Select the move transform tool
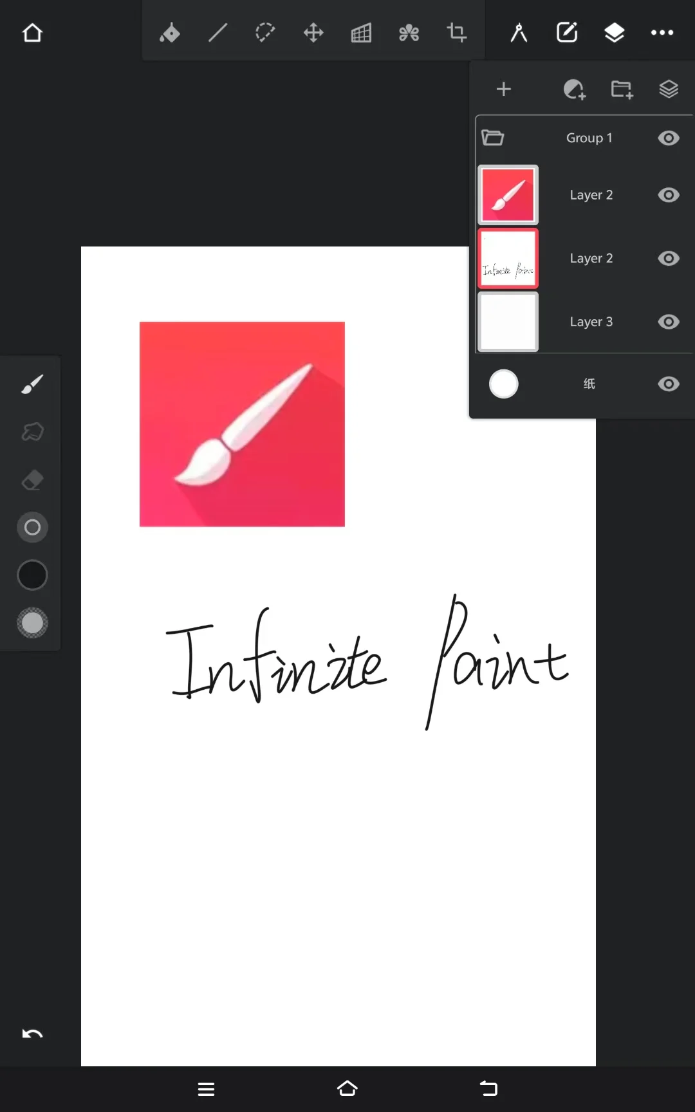Screen dimensions: 695x1112 [x=313, y=32]
